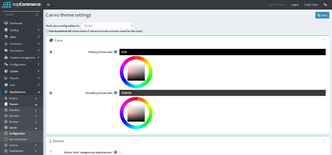The height and width of the screenshot is (155, 332).
Task: Click the Save button
Action: [322, 15]
